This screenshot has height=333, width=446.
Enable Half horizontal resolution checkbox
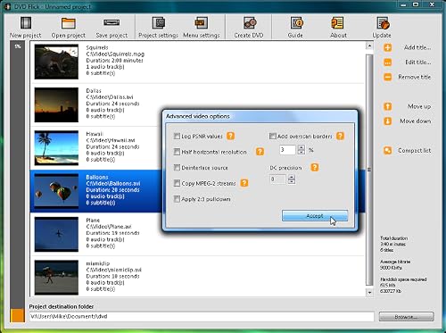point(177,152)
